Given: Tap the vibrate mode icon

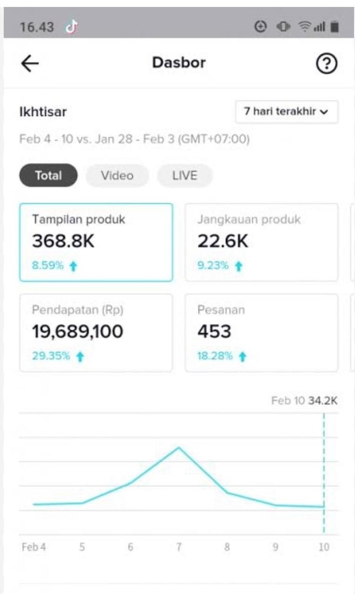Looking at the screenshot, I should pyautogui.click(x=283, y=27).
